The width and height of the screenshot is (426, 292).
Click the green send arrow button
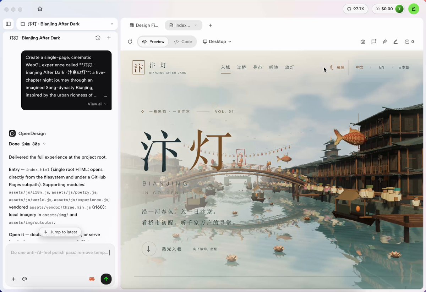pos(106,279)
